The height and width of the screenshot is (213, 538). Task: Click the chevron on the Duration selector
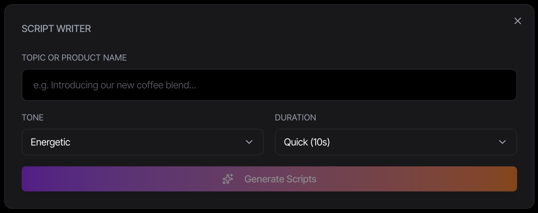[x=503, y=142]
